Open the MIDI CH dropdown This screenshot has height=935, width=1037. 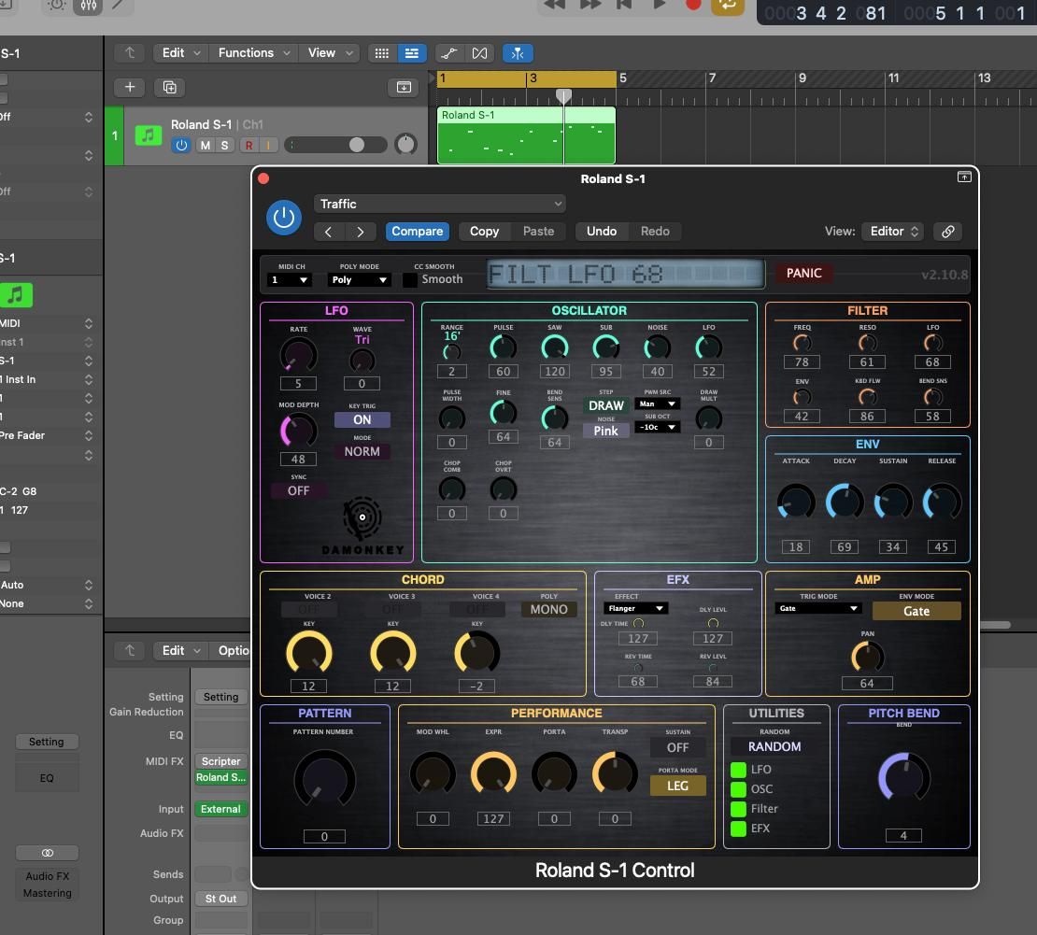(x=291, y=279)
